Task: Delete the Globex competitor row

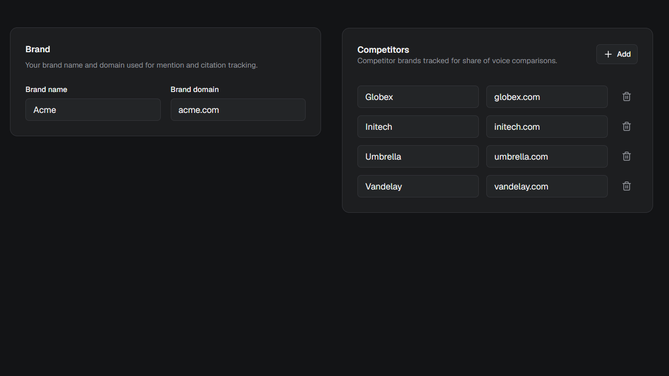Action: point(627,97)
